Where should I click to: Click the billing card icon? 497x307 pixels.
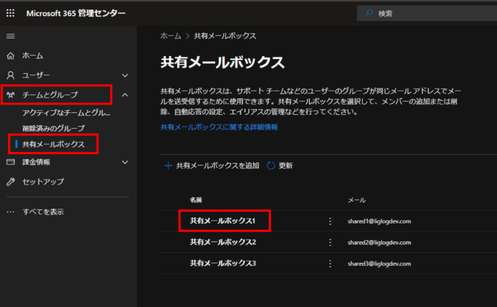11,162
